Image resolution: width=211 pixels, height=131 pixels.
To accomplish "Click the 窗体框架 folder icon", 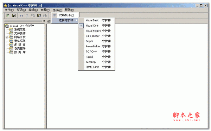I will coord(11,41).
